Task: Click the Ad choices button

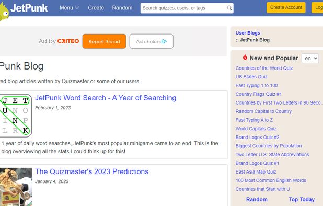Action: (x=152, y=41)
